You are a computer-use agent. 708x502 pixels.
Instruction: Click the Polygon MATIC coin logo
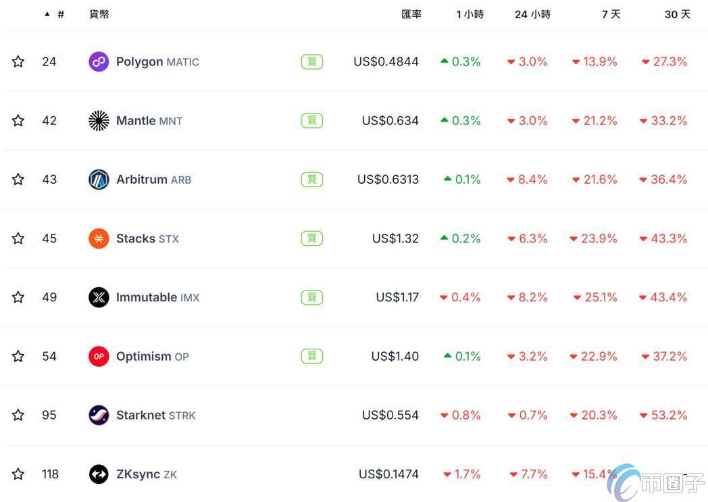click(x=99, y=62)
